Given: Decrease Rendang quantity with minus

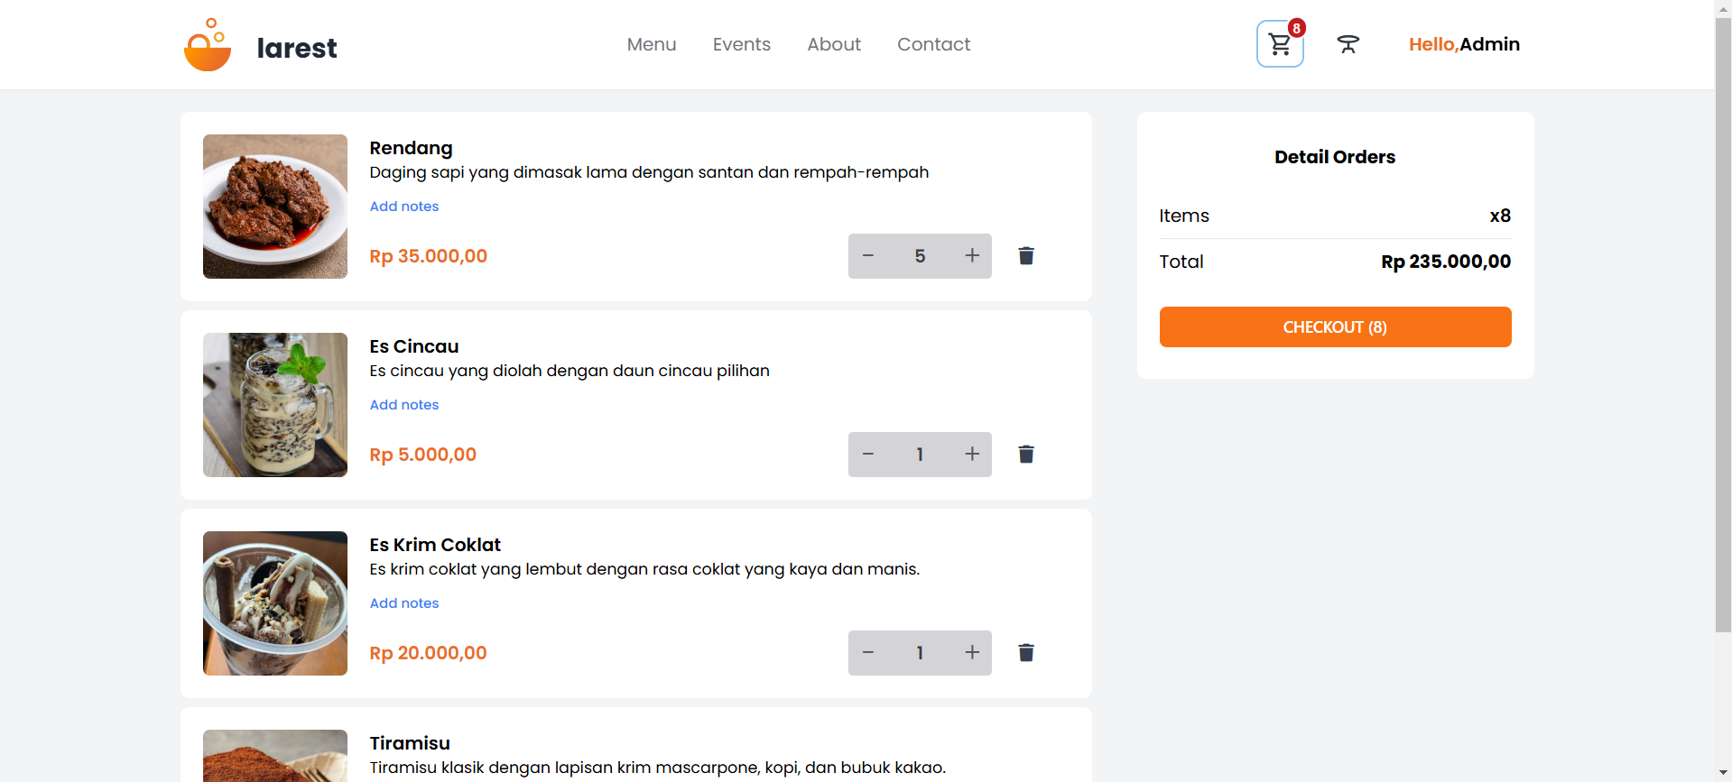Looking at the screenshot, I should [x=868, y=256].
